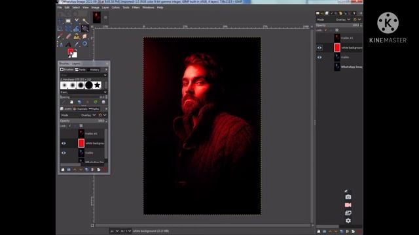Create new layer group in floating dock
Screen dimensions: 419x235
point(69,170)
